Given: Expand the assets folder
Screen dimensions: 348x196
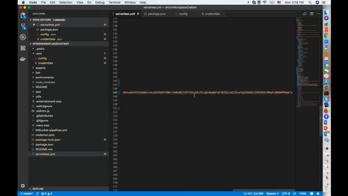Looking at the screenshot, I should pyautogui.click(x=40, y=68).
